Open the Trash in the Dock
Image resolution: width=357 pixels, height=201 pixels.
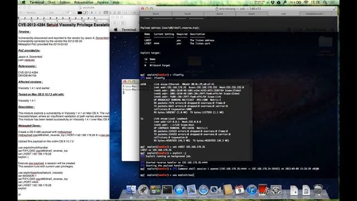click(318, 190)
